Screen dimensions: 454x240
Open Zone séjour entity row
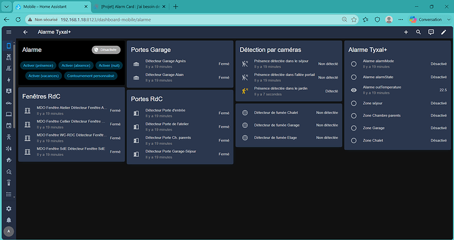coord(397,103)
